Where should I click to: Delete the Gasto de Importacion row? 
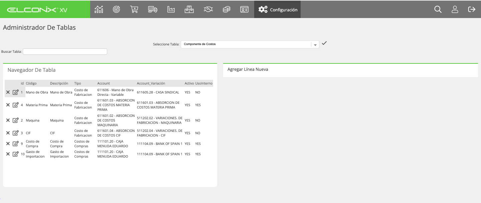click(8, 154)
